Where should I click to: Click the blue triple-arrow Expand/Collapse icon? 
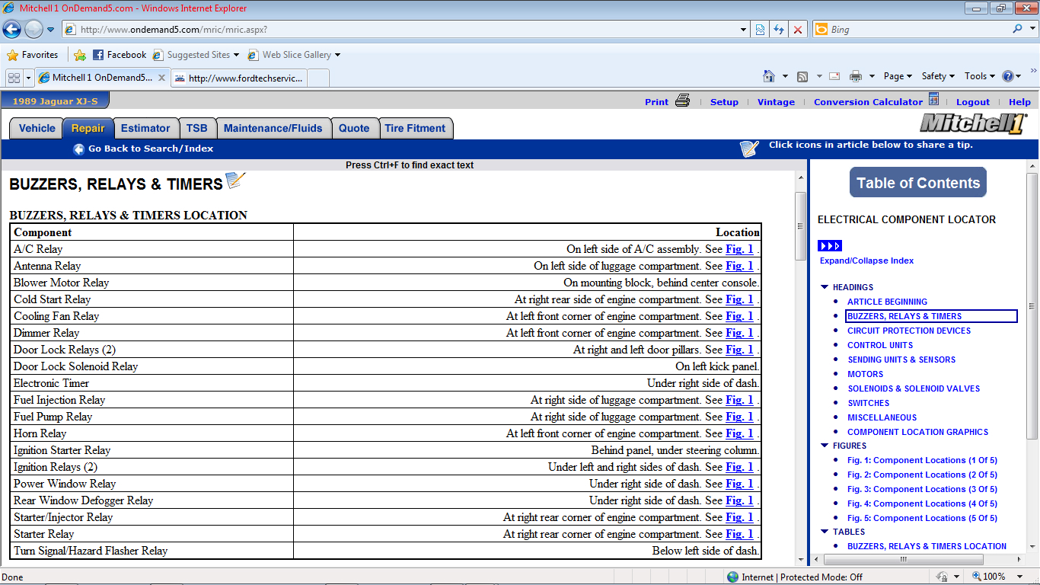point(830,246)
